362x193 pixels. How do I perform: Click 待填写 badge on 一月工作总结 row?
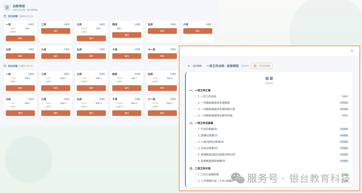coord(345,96)
